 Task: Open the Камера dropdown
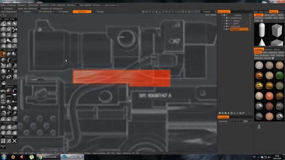point(209,12)
